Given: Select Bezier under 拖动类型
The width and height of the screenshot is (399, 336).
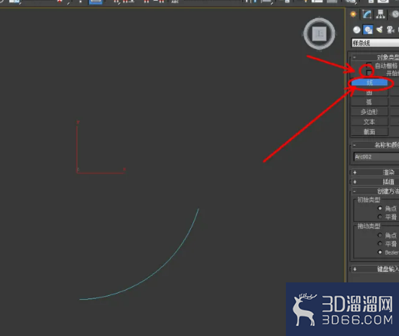Looking at the screenshot, I should pos(380,252).
